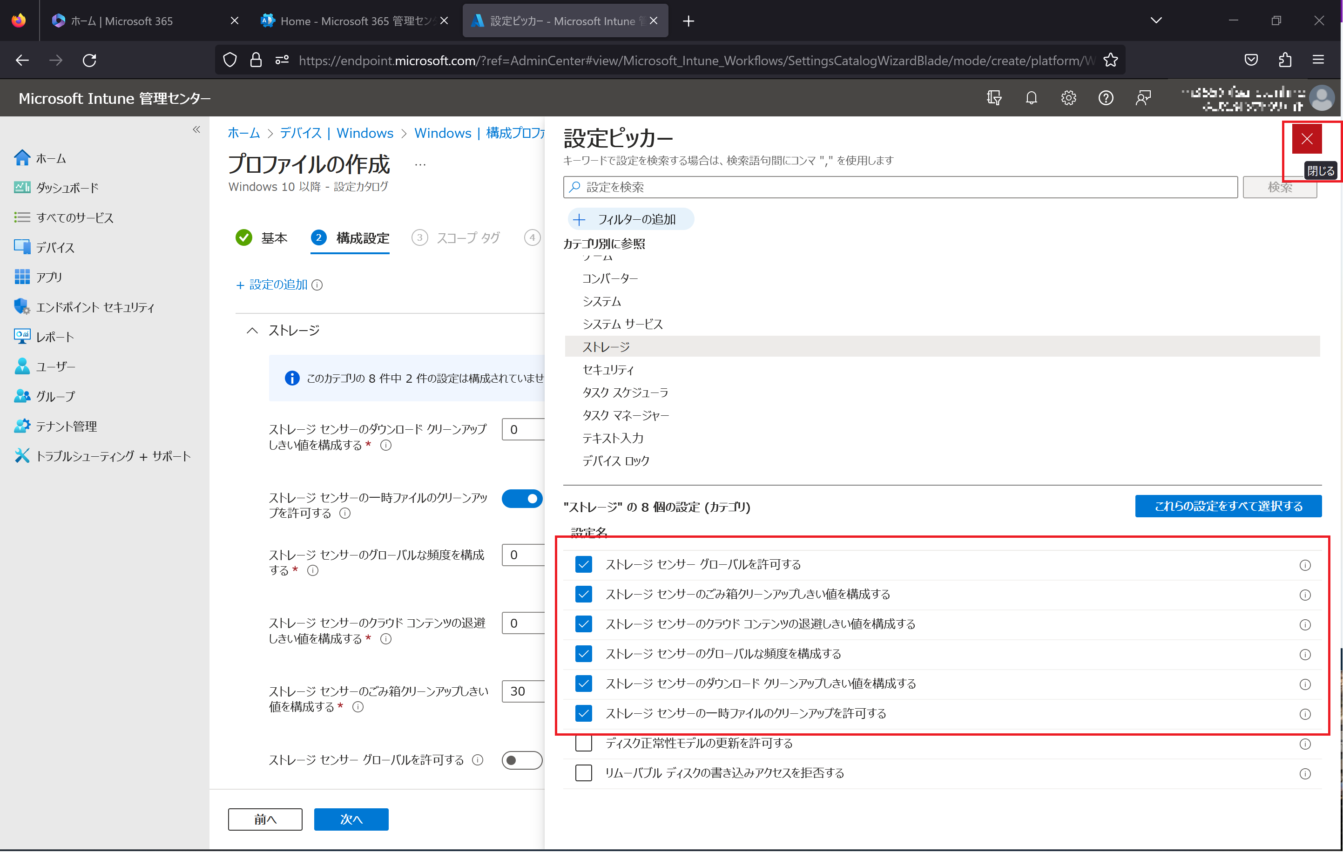Uncheck ストレージ センサー グローバルを許可する
The height and width of the screenshot is (853, 1343).
tap(583, 565)
